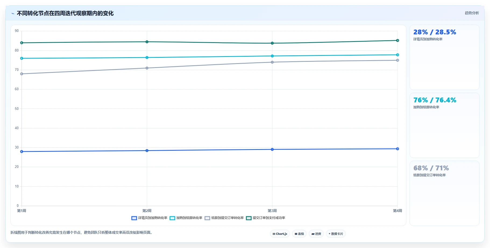Click the gray data point at 第3周
This screenshot has width=490, height=248.
point(272,62)
